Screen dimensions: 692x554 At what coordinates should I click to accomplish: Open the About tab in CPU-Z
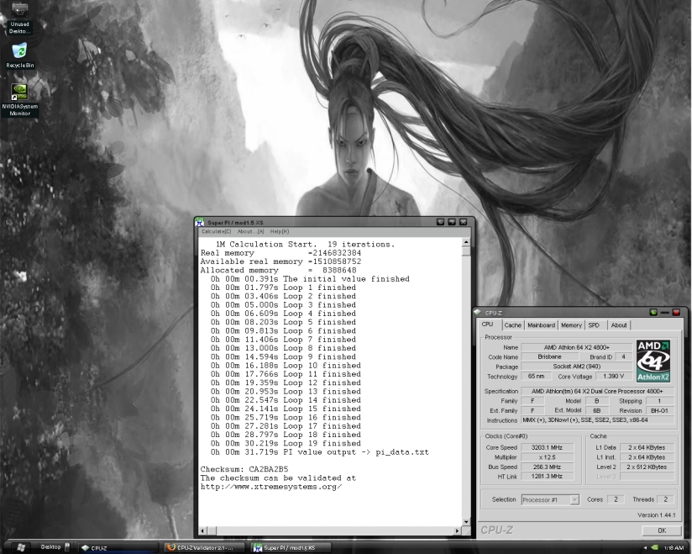click(x=619, y=325)
